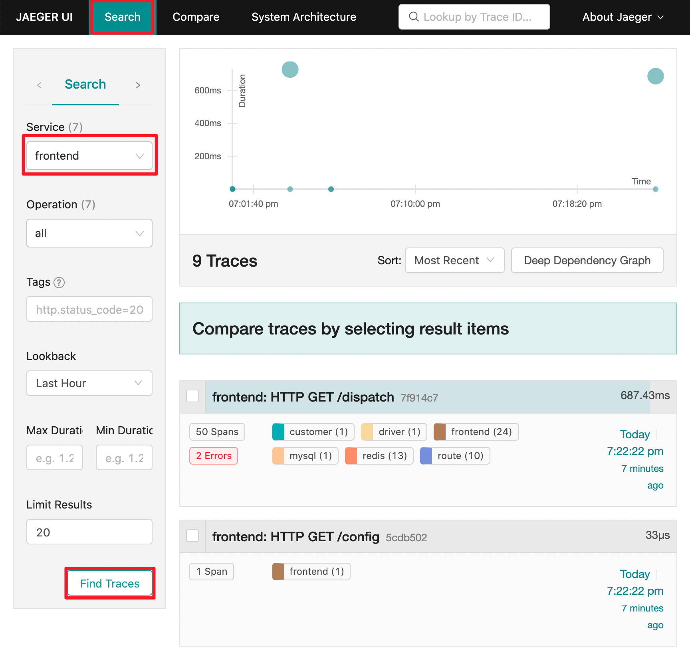This screenshot has height=649, width=690.
Task: Click the brown swatch of the frontend (24) tag
Action: (440, 432)
